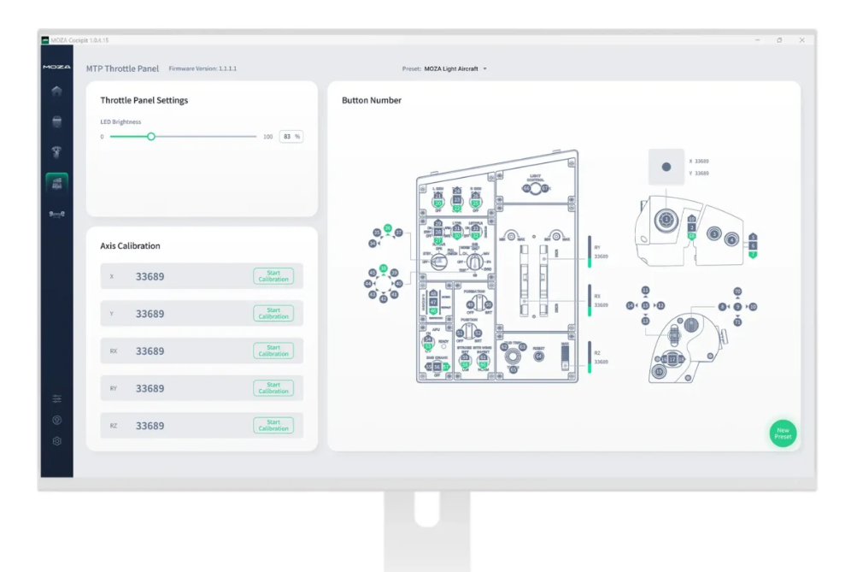Viewport: 851px width, 572px height.
Task: Click the RZ axis level bar
Action: [x=590, y=357]
